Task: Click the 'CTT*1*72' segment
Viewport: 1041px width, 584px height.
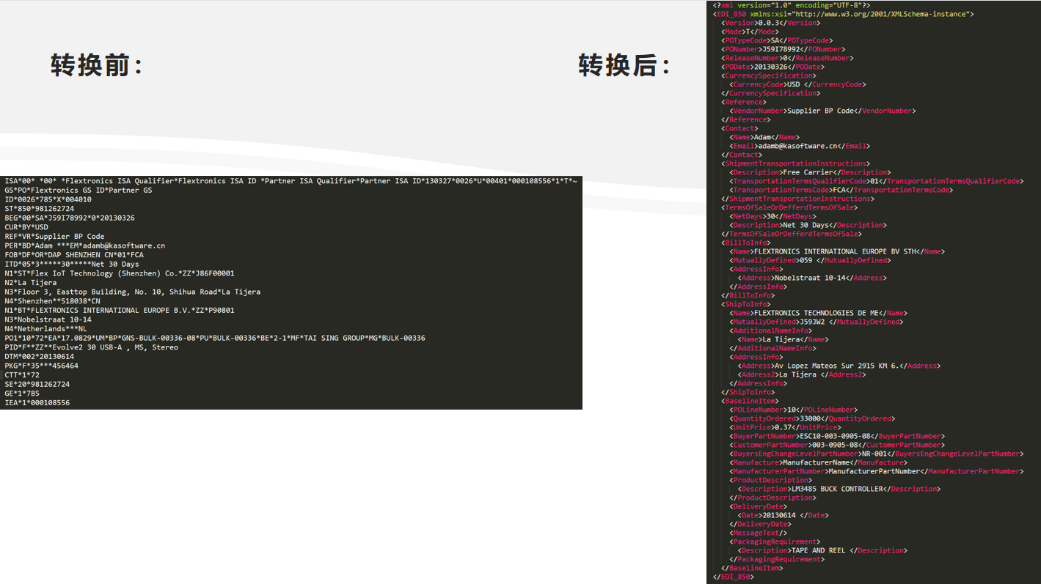Action: (21, 374)
